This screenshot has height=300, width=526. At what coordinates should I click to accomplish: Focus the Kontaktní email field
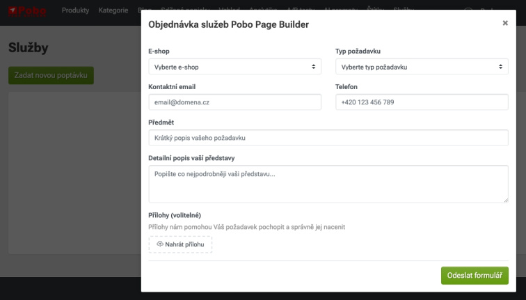234,102
